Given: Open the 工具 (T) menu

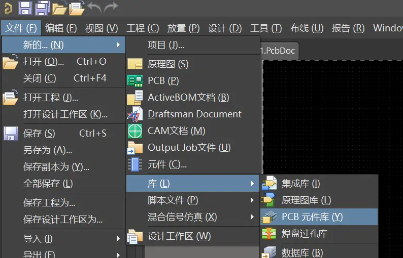Looking at the screenshot, I should tap(266, 28).
